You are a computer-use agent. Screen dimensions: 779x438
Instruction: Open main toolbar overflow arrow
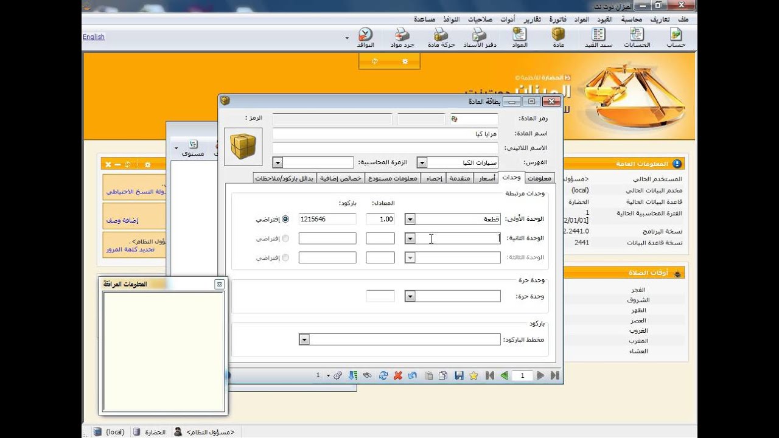[x=348, y=38]
